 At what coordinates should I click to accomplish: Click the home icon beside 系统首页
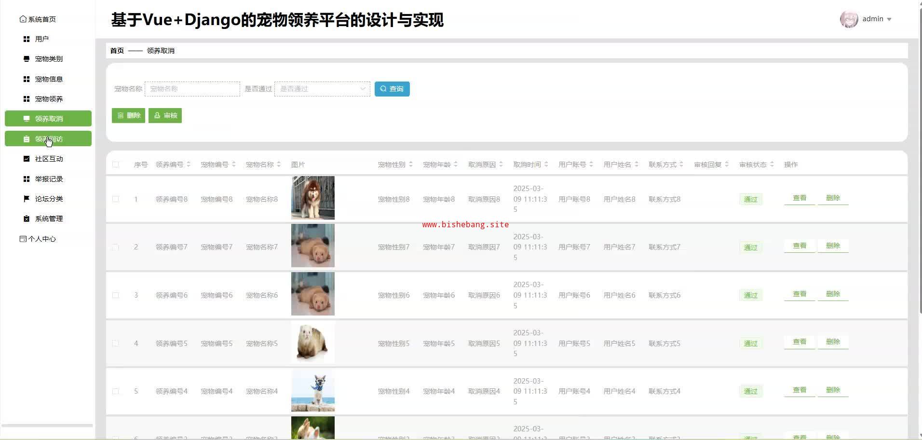click(23, 19)
